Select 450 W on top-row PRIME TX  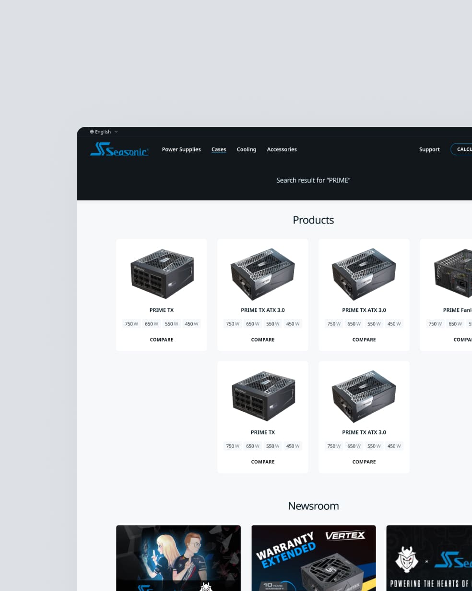coord(191,324)
